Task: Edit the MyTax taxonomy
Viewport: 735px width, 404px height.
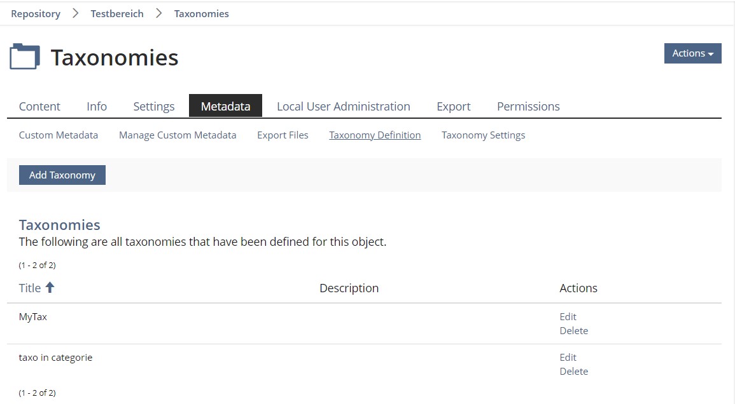Action: pyautogui.click(x=568, y=316)
